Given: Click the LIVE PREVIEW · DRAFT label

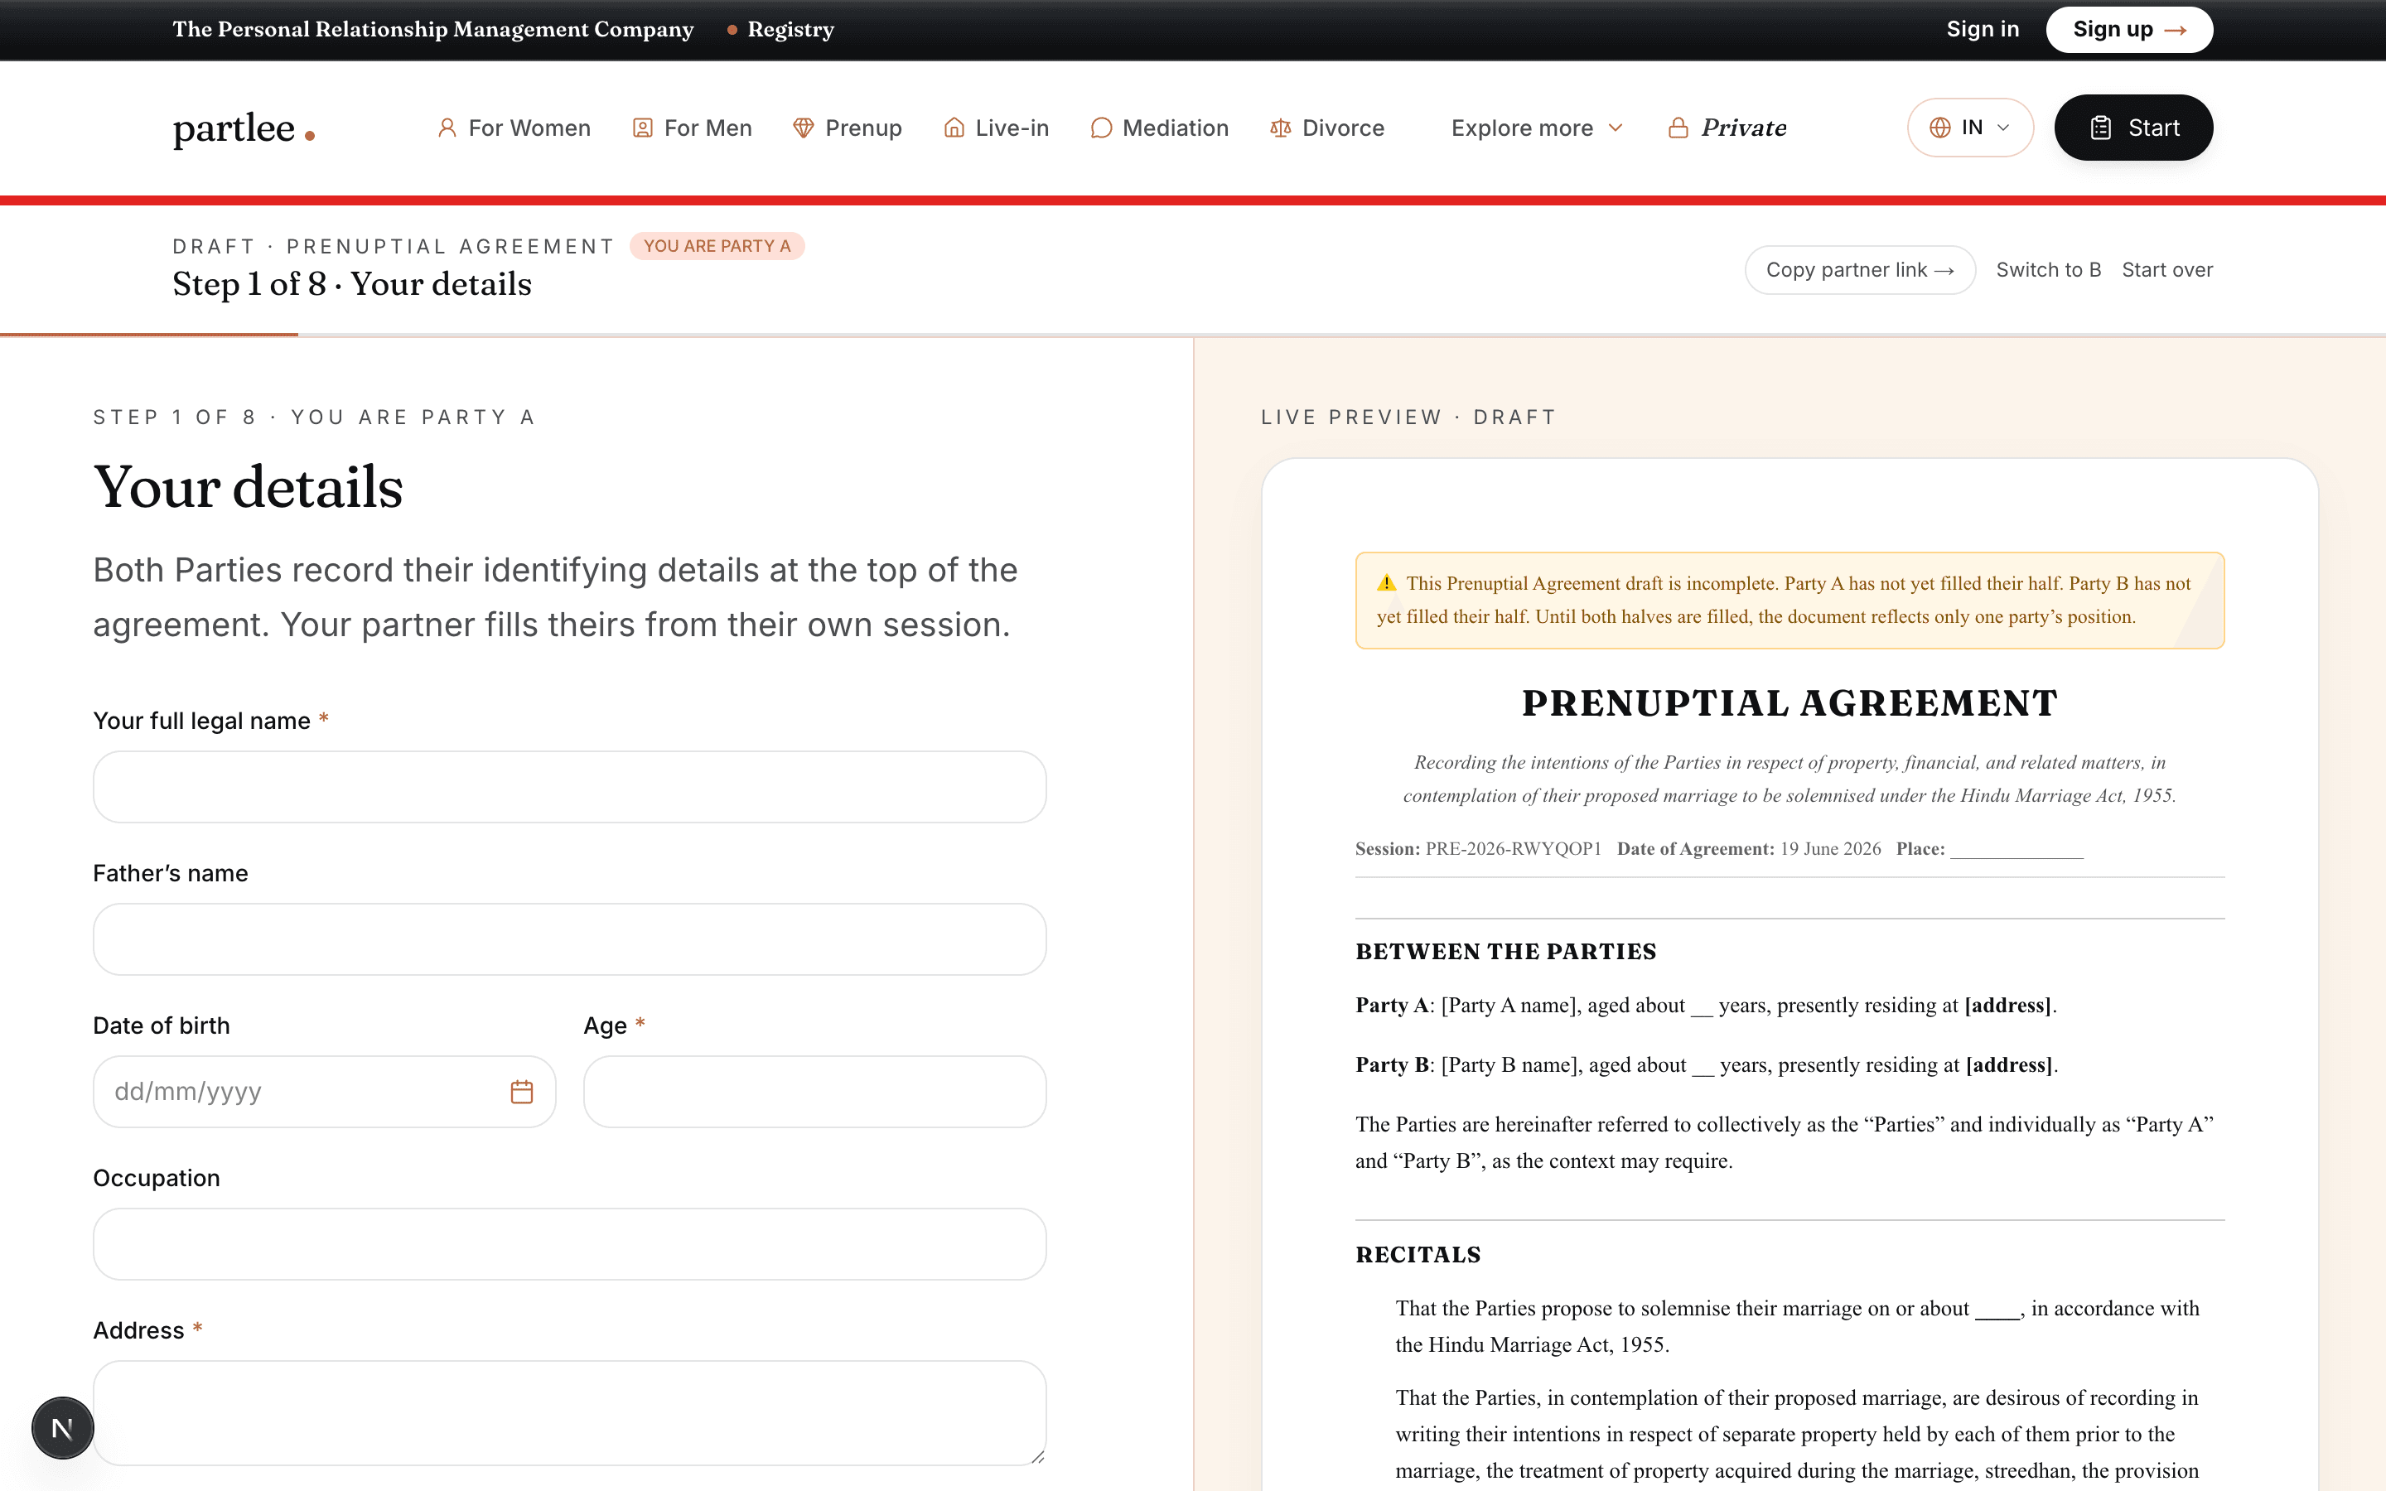Looking at the screenshot, I should 1408,417.
